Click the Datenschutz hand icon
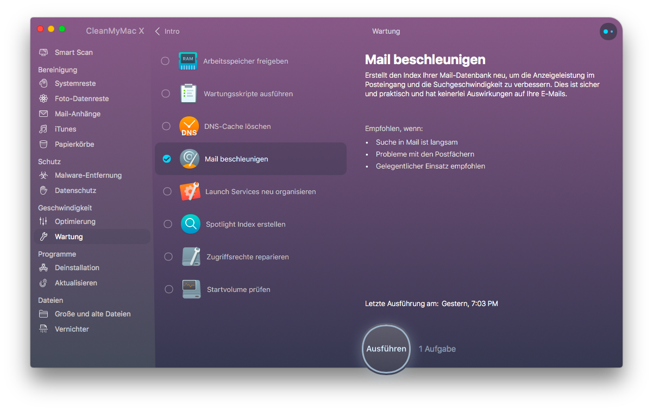 pyautogui.click(x=43, y=191)
